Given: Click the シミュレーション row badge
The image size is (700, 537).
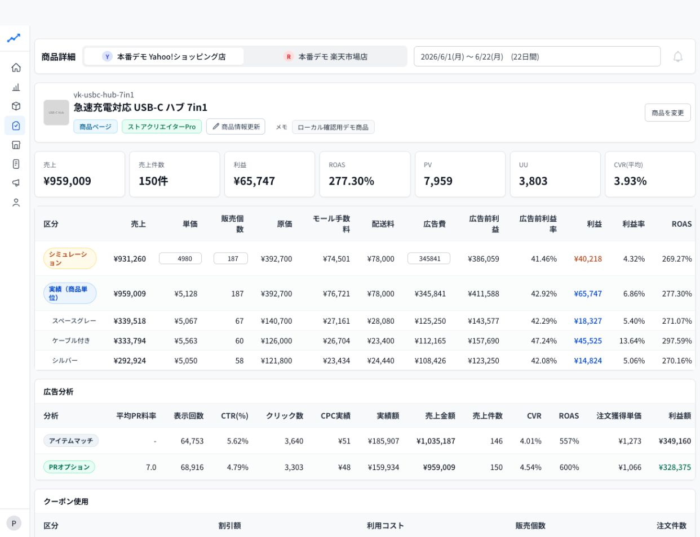Looking at the screenshot, I should pos(70,258).
